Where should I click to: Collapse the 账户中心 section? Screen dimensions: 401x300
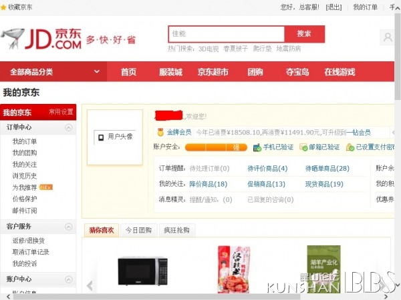[69, 279]
